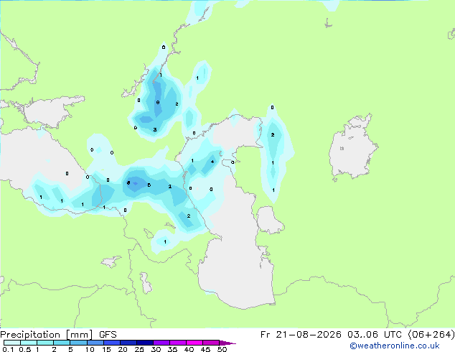This screenshot has height=352, width=455.
Task: Click the legend swatch between 0.1 and 0.5
Action: click(x=12, y=343)
